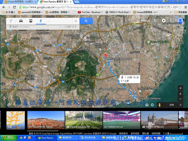The width and height of the screenshot is (188, 141).
Task: Close the directions panel with the X
Action: [x=76, y=21]
